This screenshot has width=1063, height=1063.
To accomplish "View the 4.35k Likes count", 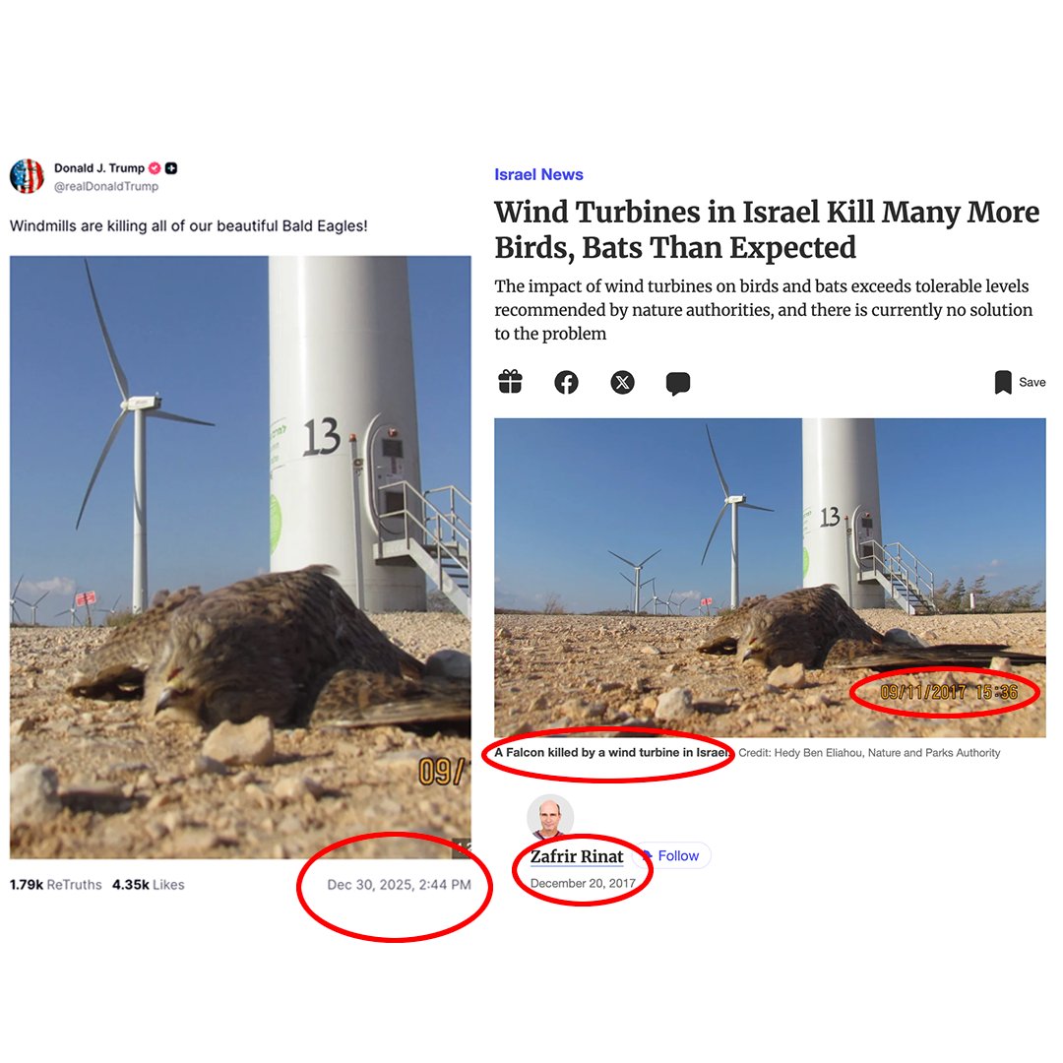I will click(x=149, y=885).
